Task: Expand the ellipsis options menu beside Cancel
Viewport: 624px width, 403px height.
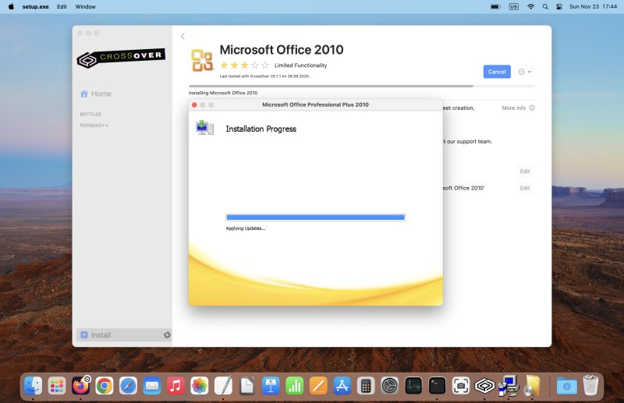Action: pos(524,72)
